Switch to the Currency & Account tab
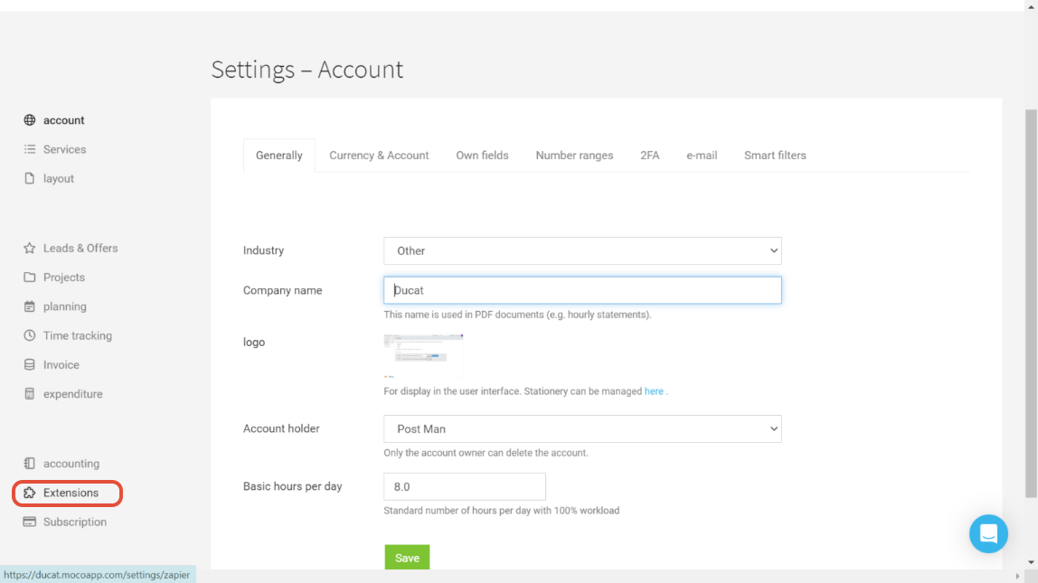 click(x=379, y=155)
